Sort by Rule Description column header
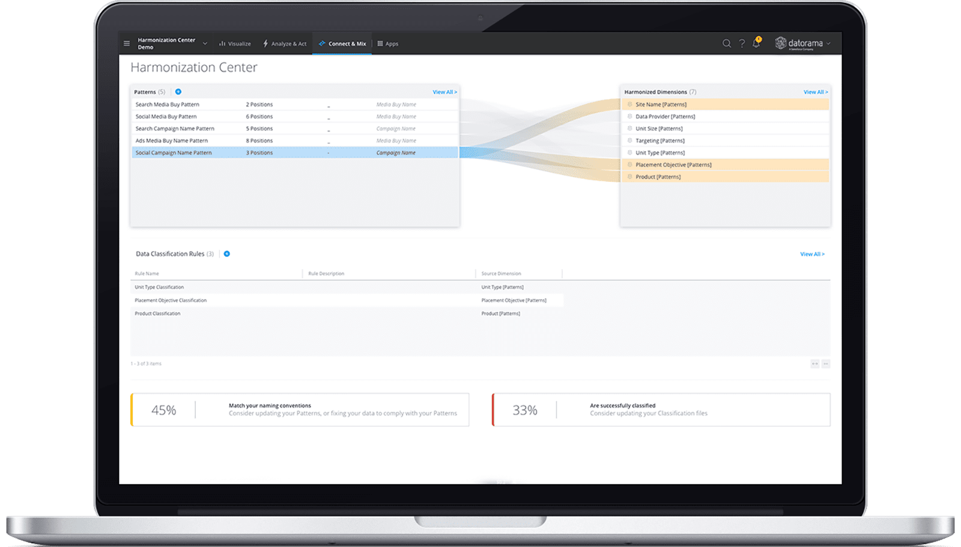The image size is (961, 547). 326,273
